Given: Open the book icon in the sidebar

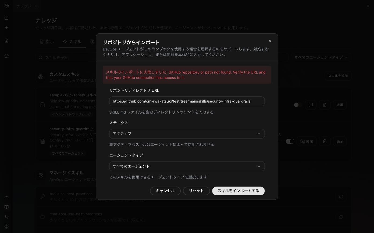Looking at the screenshot, I should 6,207.
